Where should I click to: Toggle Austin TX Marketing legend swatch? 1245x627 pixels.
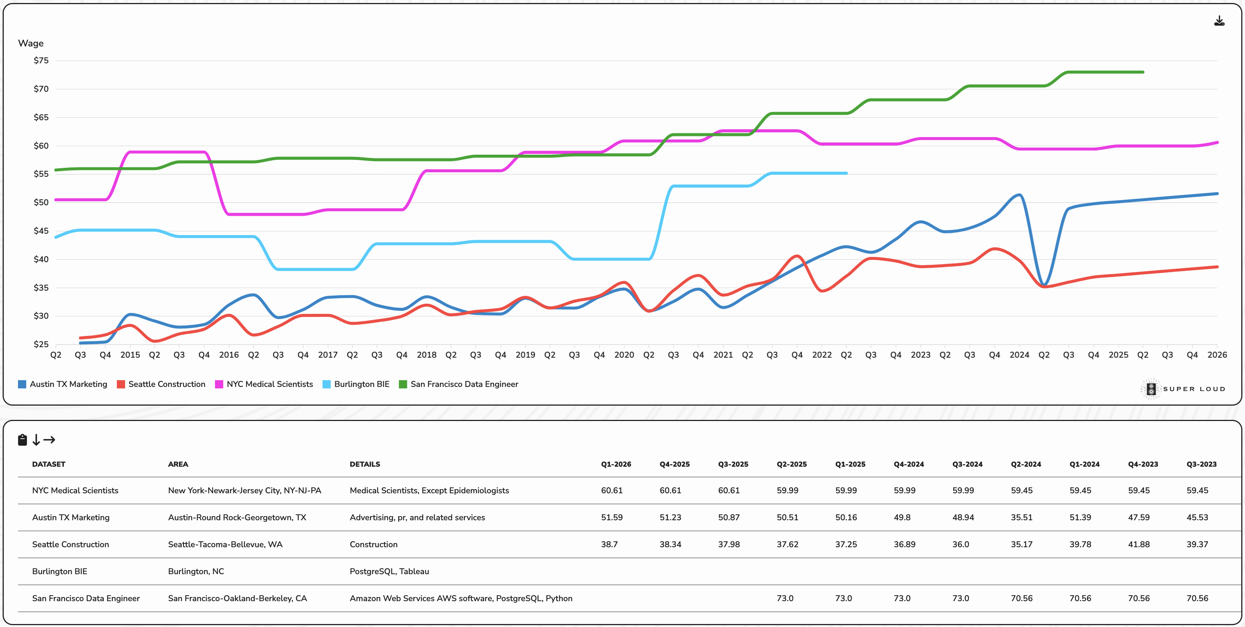tap(22, 384)
